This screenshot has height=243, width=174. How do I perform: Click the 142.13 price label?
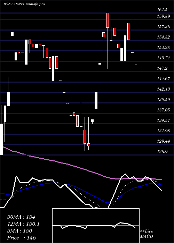163,89
